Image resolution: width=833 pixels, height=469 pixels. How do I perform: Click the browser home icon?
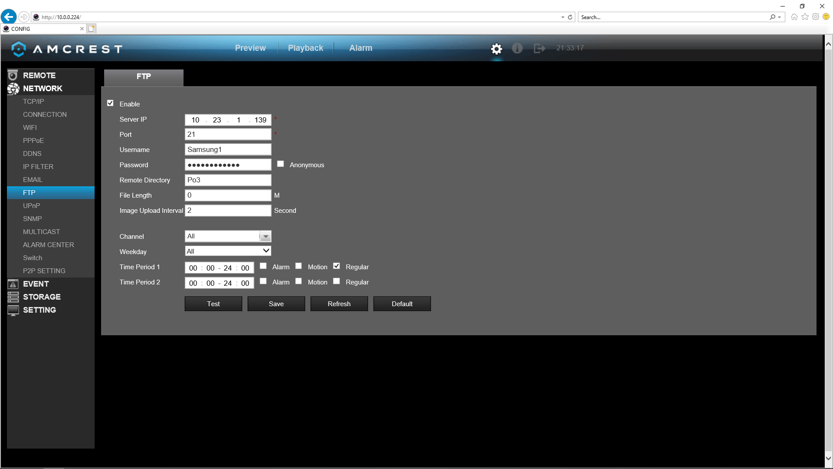pos(794,17)
